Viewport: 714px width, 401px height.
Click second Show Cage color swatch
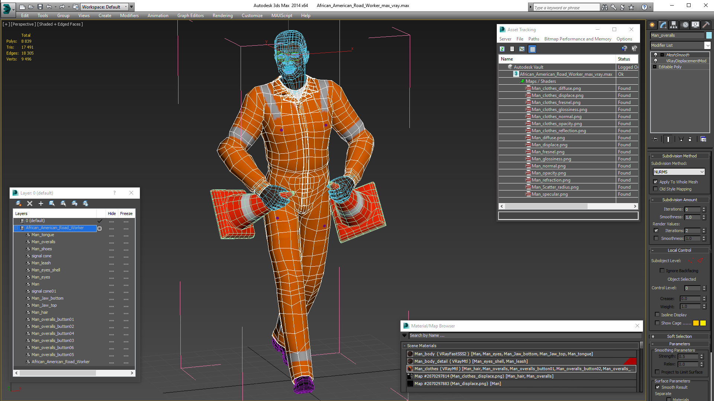[x=703, y=323]
